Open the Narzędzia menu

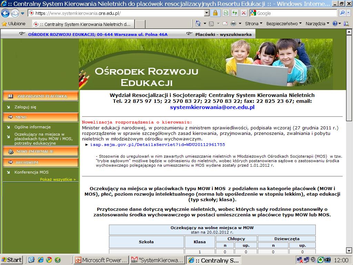(x=317, y=24)
